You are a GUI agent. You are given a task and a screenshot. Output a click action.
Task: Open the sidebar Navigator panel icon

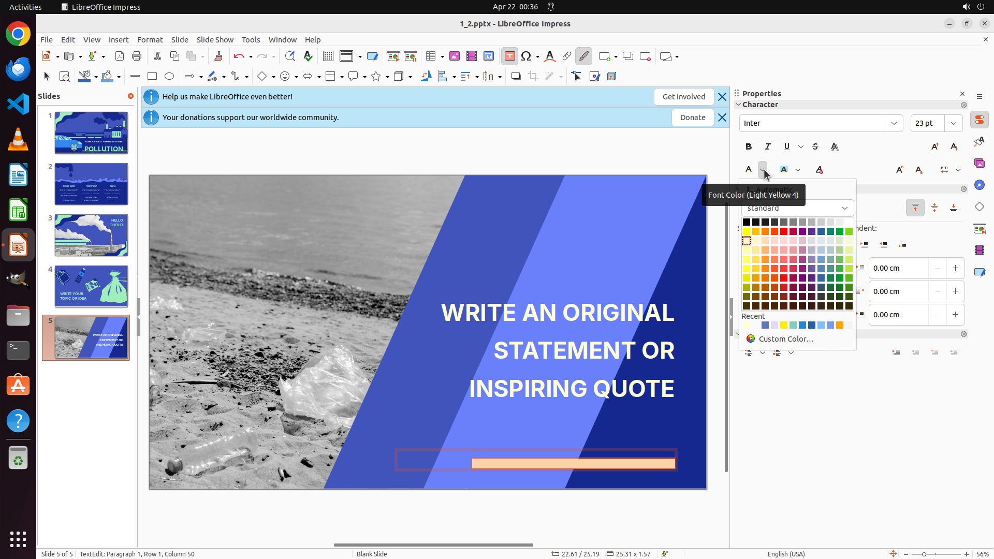click(979, 185)
